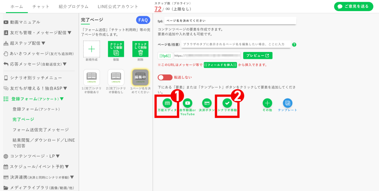The image size is (379, 191).
Task: Add the 万能エディタ element
Action: (167, 103)
